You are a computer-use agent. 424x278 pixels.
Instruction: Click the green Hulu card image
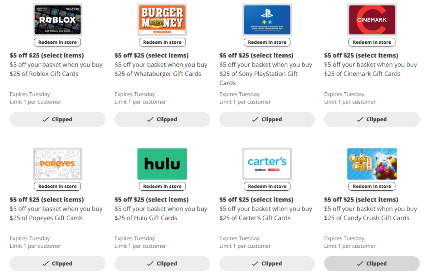click(x=162, y=164)
